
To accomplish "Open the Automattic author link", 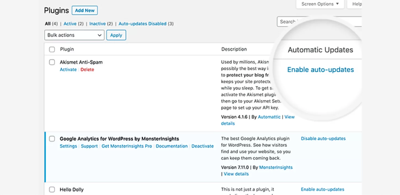I will [x=269, y=117].
